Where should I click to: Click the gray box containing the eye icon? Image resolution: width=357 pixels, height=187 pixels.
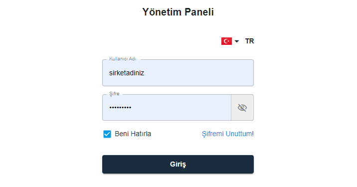coord(242,108)
